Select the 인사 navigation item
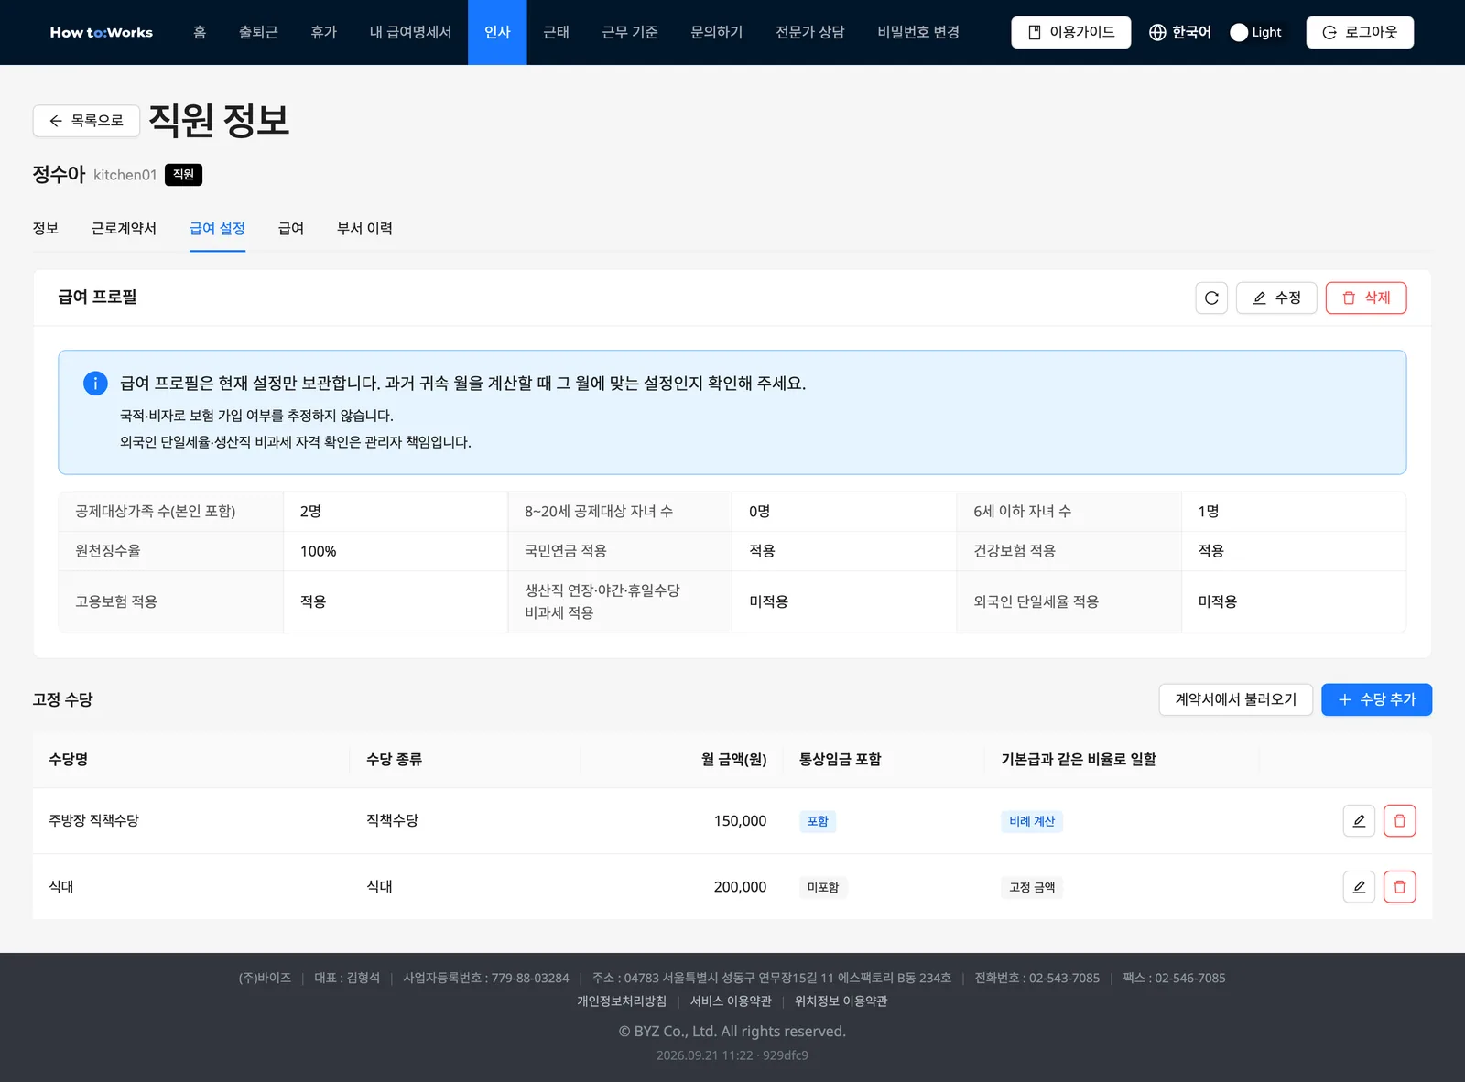The height and width of the screenshot is (1082, 1465). pos(497,32)
